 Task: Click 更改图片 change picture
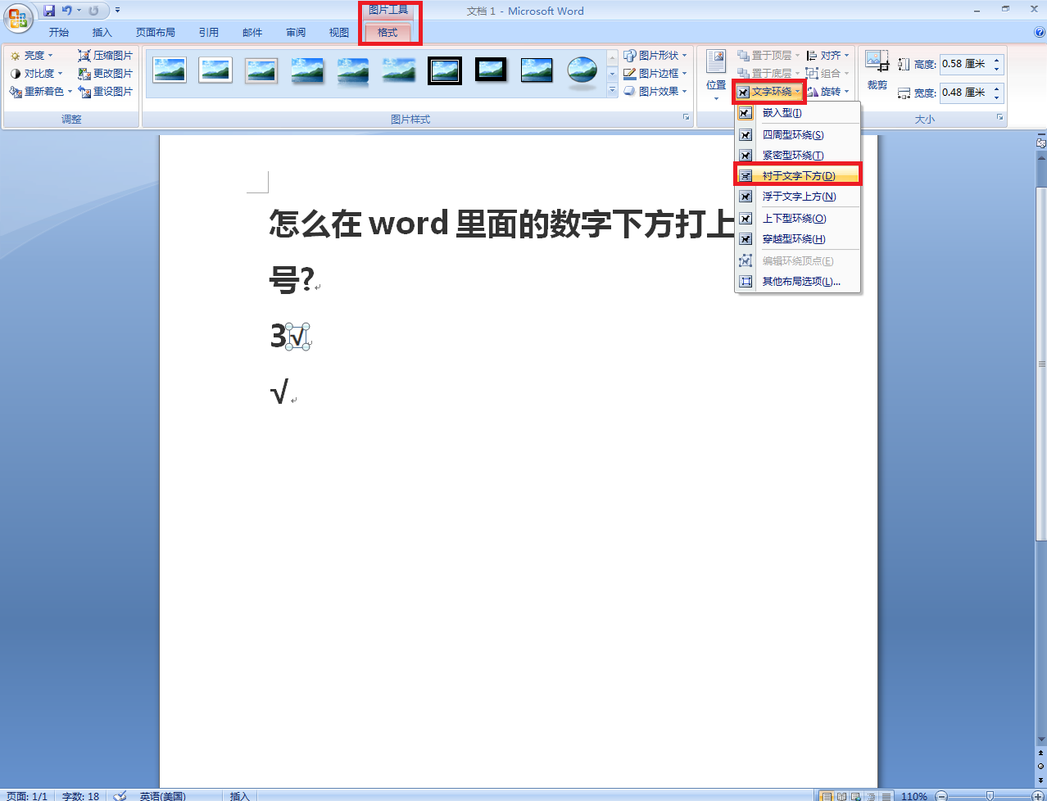pyautogui.click(x=106, y=74)
